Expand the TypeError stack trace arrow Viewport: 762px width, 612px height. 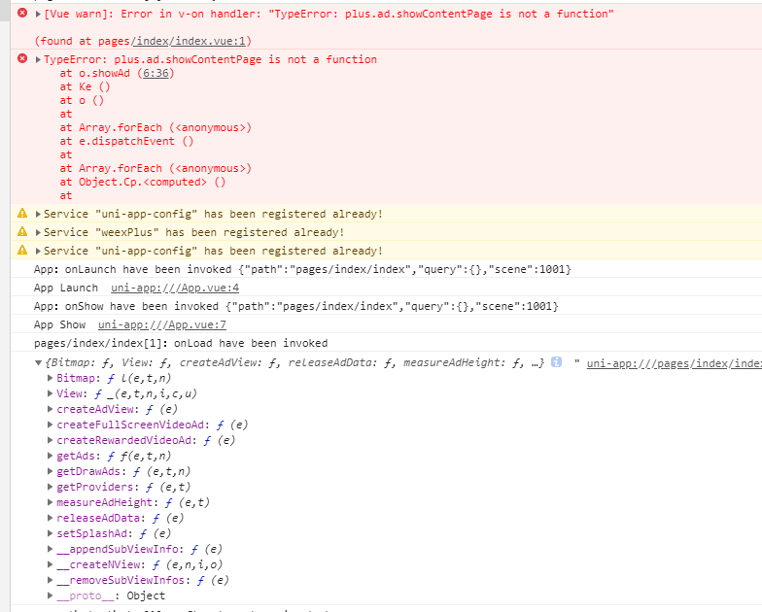pos(38,59)
